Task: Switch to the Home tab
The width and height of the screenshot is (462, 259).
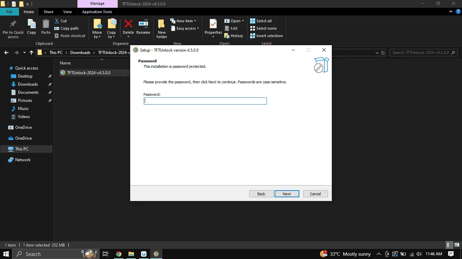Action: [x=29, y=12]
